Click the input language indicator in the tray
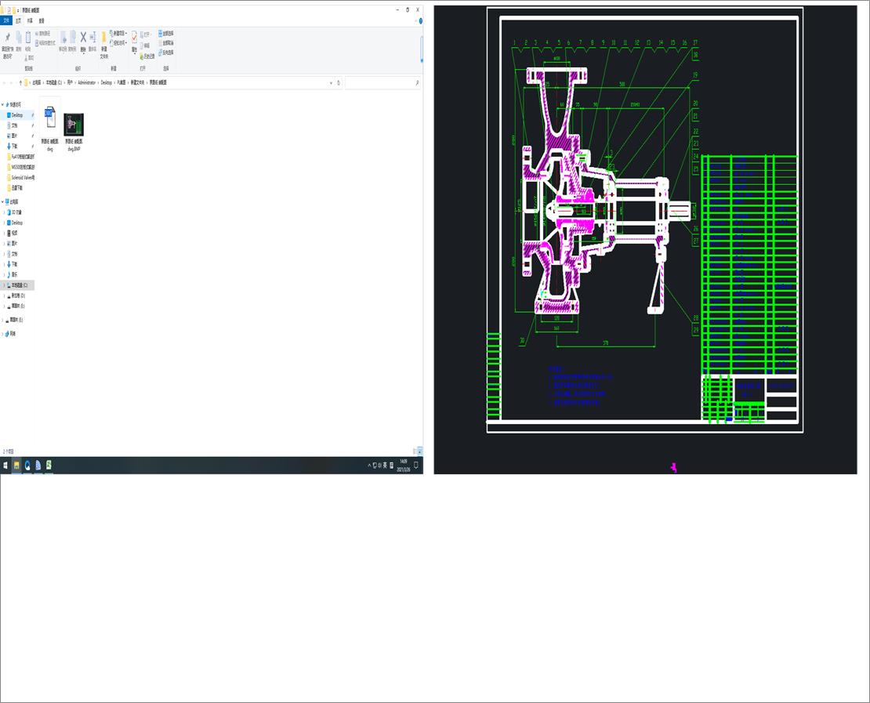Screen dimensions: 870x703 (x=385, y=465)
